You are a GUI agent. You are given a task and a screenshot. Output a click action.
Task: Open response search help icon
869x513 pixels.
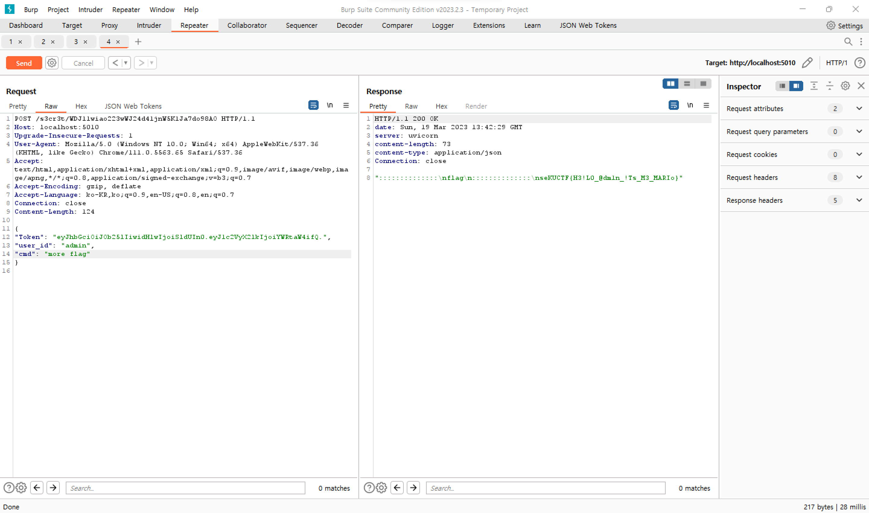tap(369, 488)
